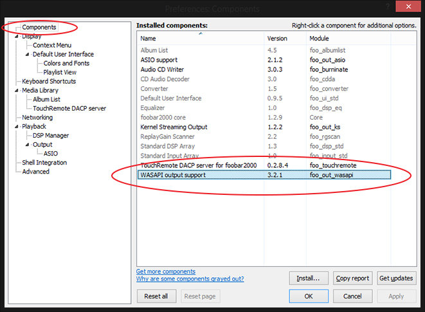Select the Media Library tree item
Viewport: 425px width, 312px height.
click(40, 90)
